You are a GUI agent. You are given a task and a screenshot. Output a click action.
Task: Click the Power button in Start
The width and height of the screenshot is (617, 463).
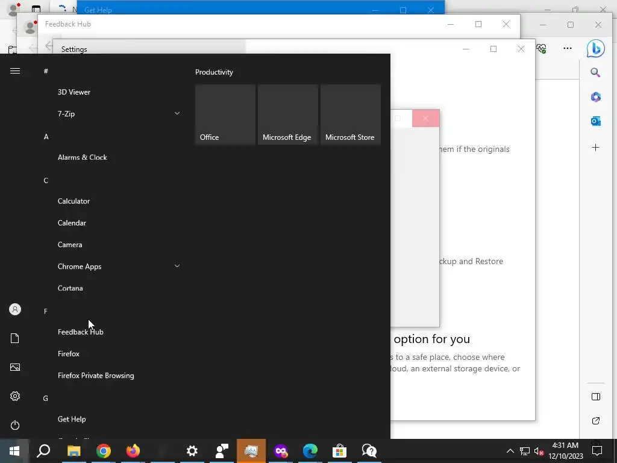15,425
